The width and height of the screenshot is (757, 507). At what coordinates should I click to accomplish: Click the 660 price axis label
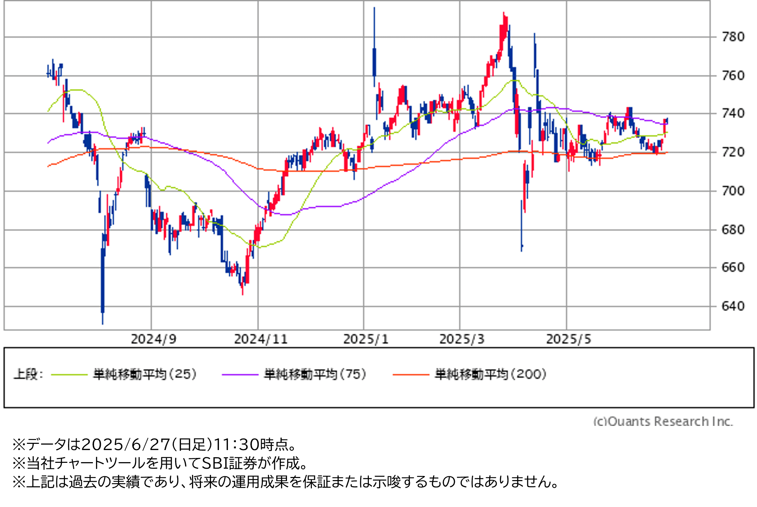(x=733, y=267)
